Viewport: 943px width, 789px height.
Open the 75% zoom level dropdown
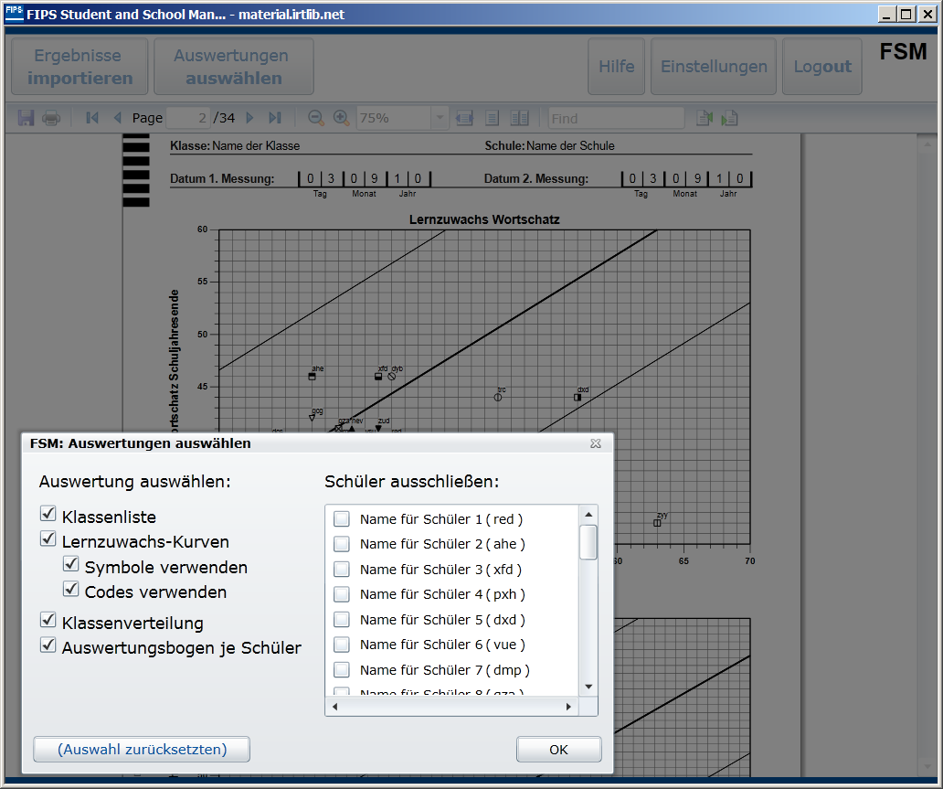(440, 118)
